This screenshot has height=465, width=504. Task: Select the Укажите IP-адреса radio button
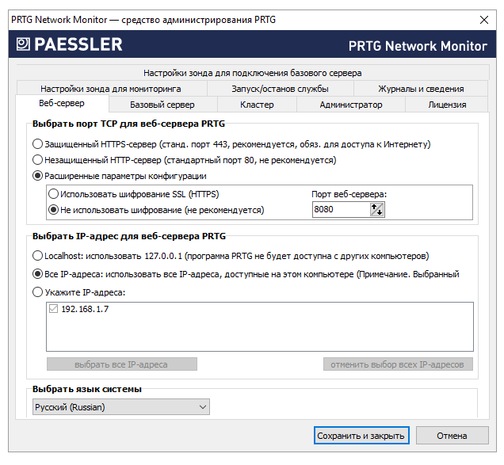(x=38, y=292)
